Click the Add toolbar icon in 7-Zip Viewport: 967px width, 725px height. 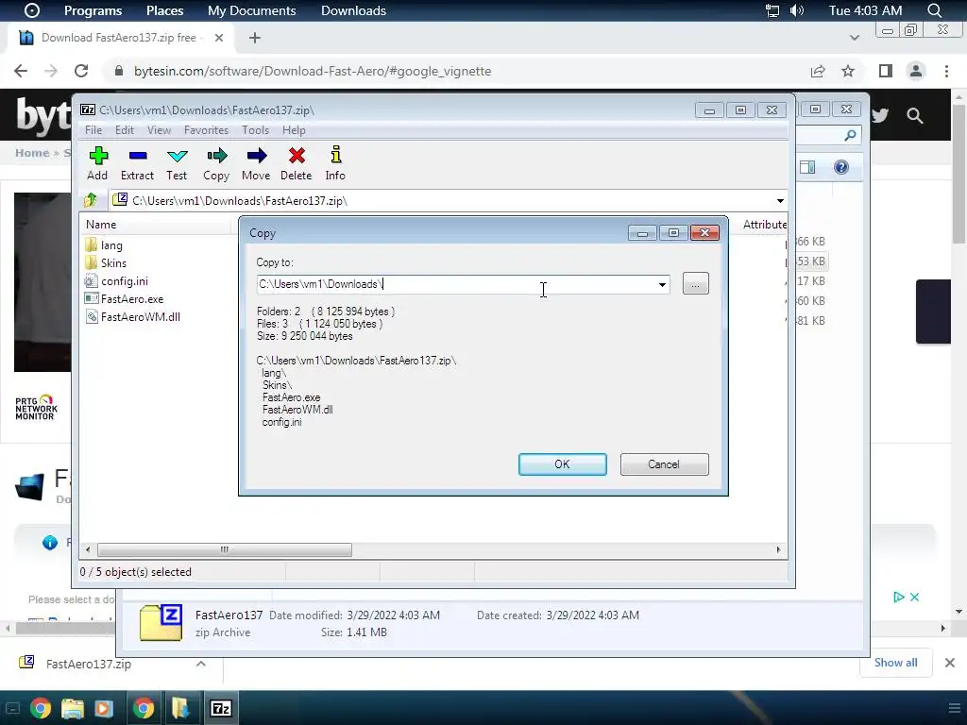coord(97,163)
